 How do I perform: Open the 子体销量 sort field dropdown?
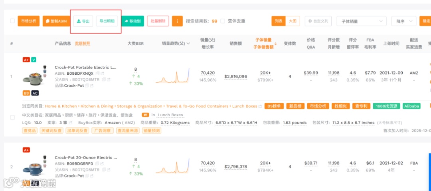click(x=362, y=21)
